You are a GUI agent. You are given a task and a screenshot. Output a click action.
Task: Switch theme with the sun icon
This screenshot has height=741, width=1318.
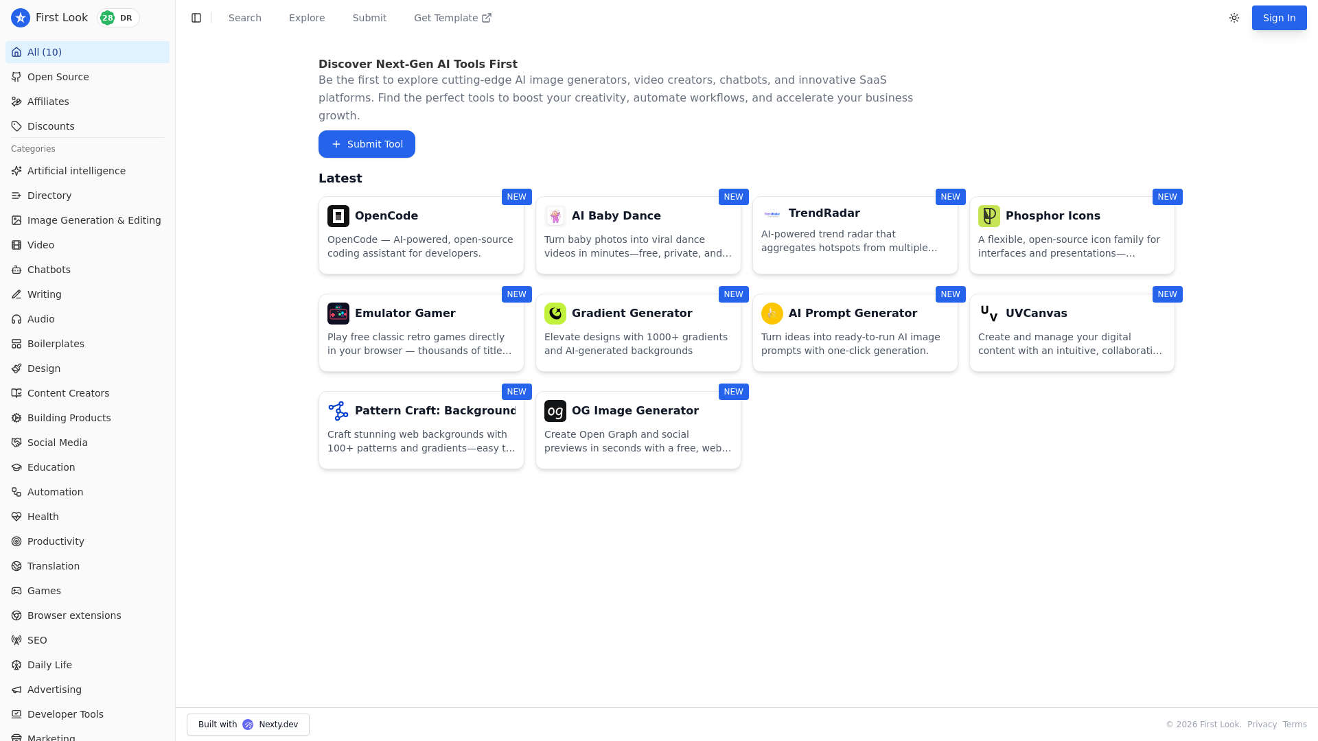pos(1234,18)
